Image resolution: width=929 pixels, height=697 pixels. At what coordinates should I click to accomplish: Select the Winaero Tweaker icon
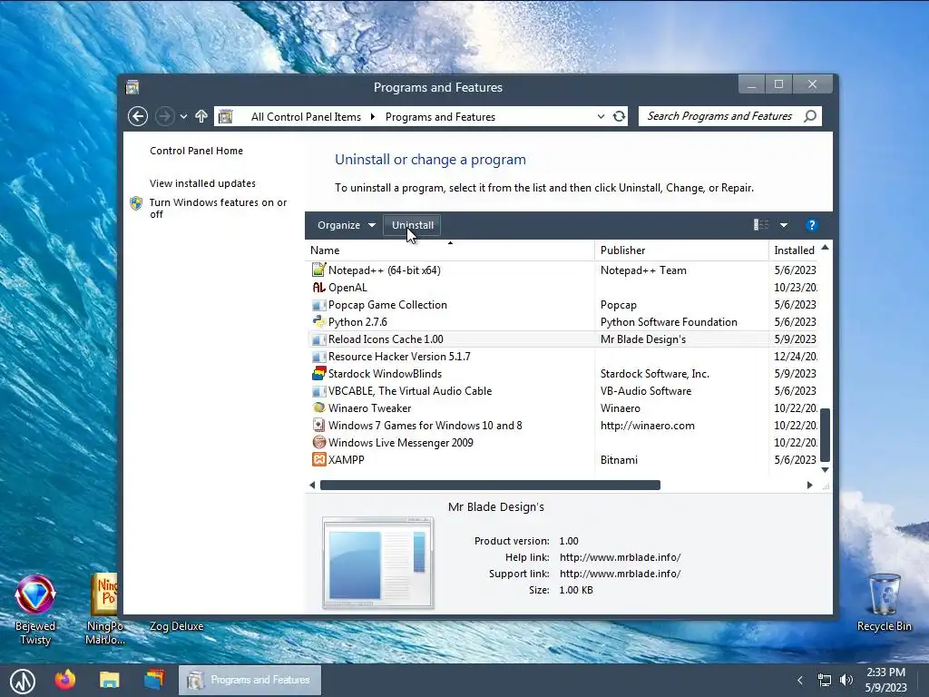318,407
